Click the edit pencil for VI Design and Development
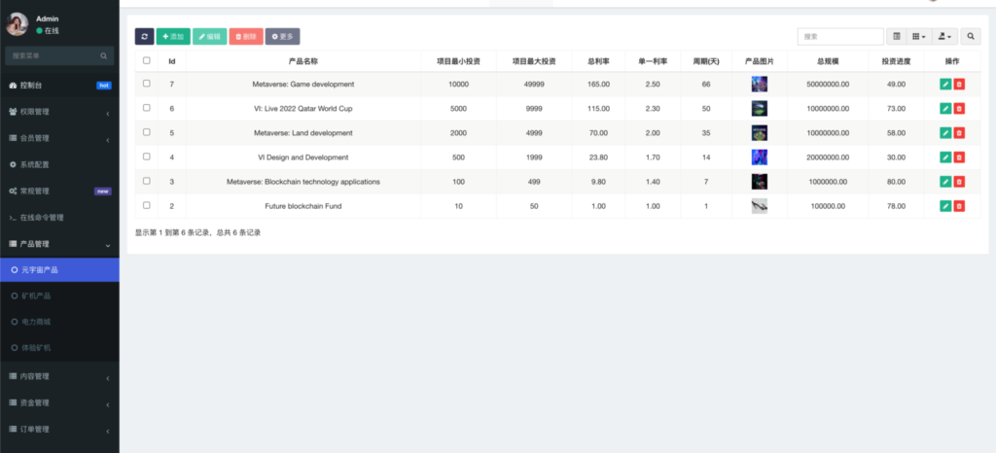This screenshot has height=453, width=996. click(945, 157)
